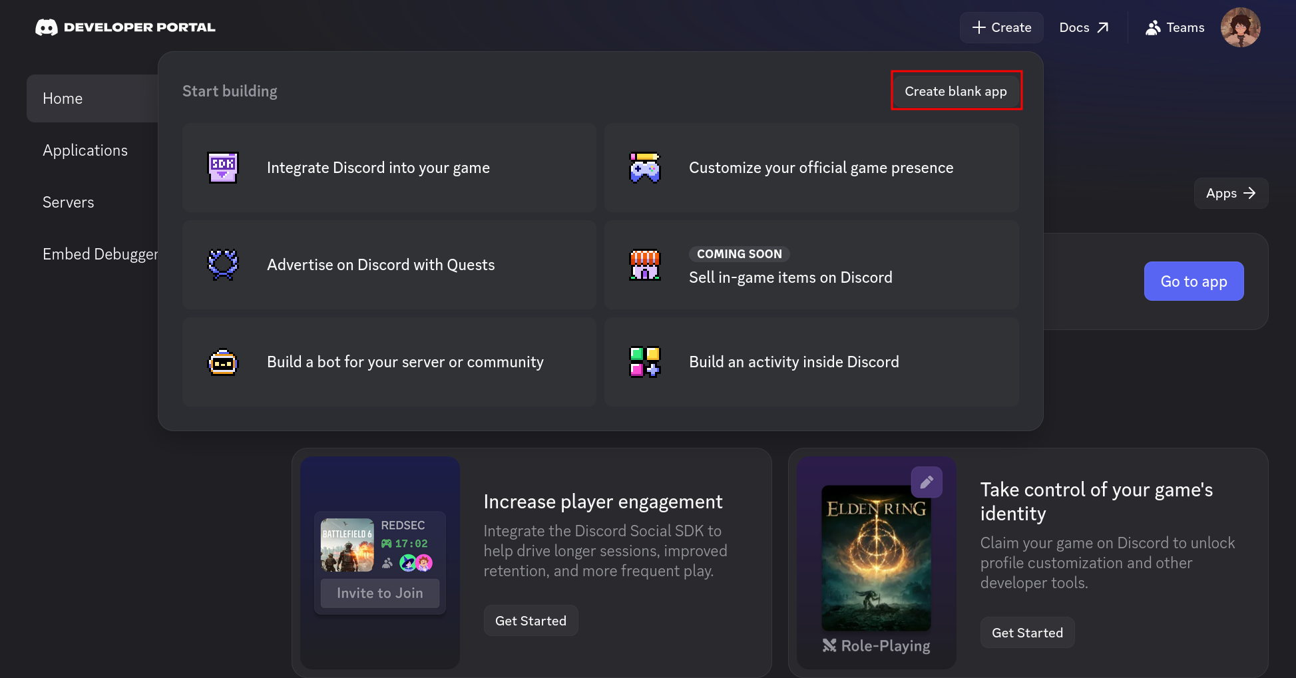This screenshot has height=678, width=1296.
Task: Click the Go to app button
Action: [1194, 281]
